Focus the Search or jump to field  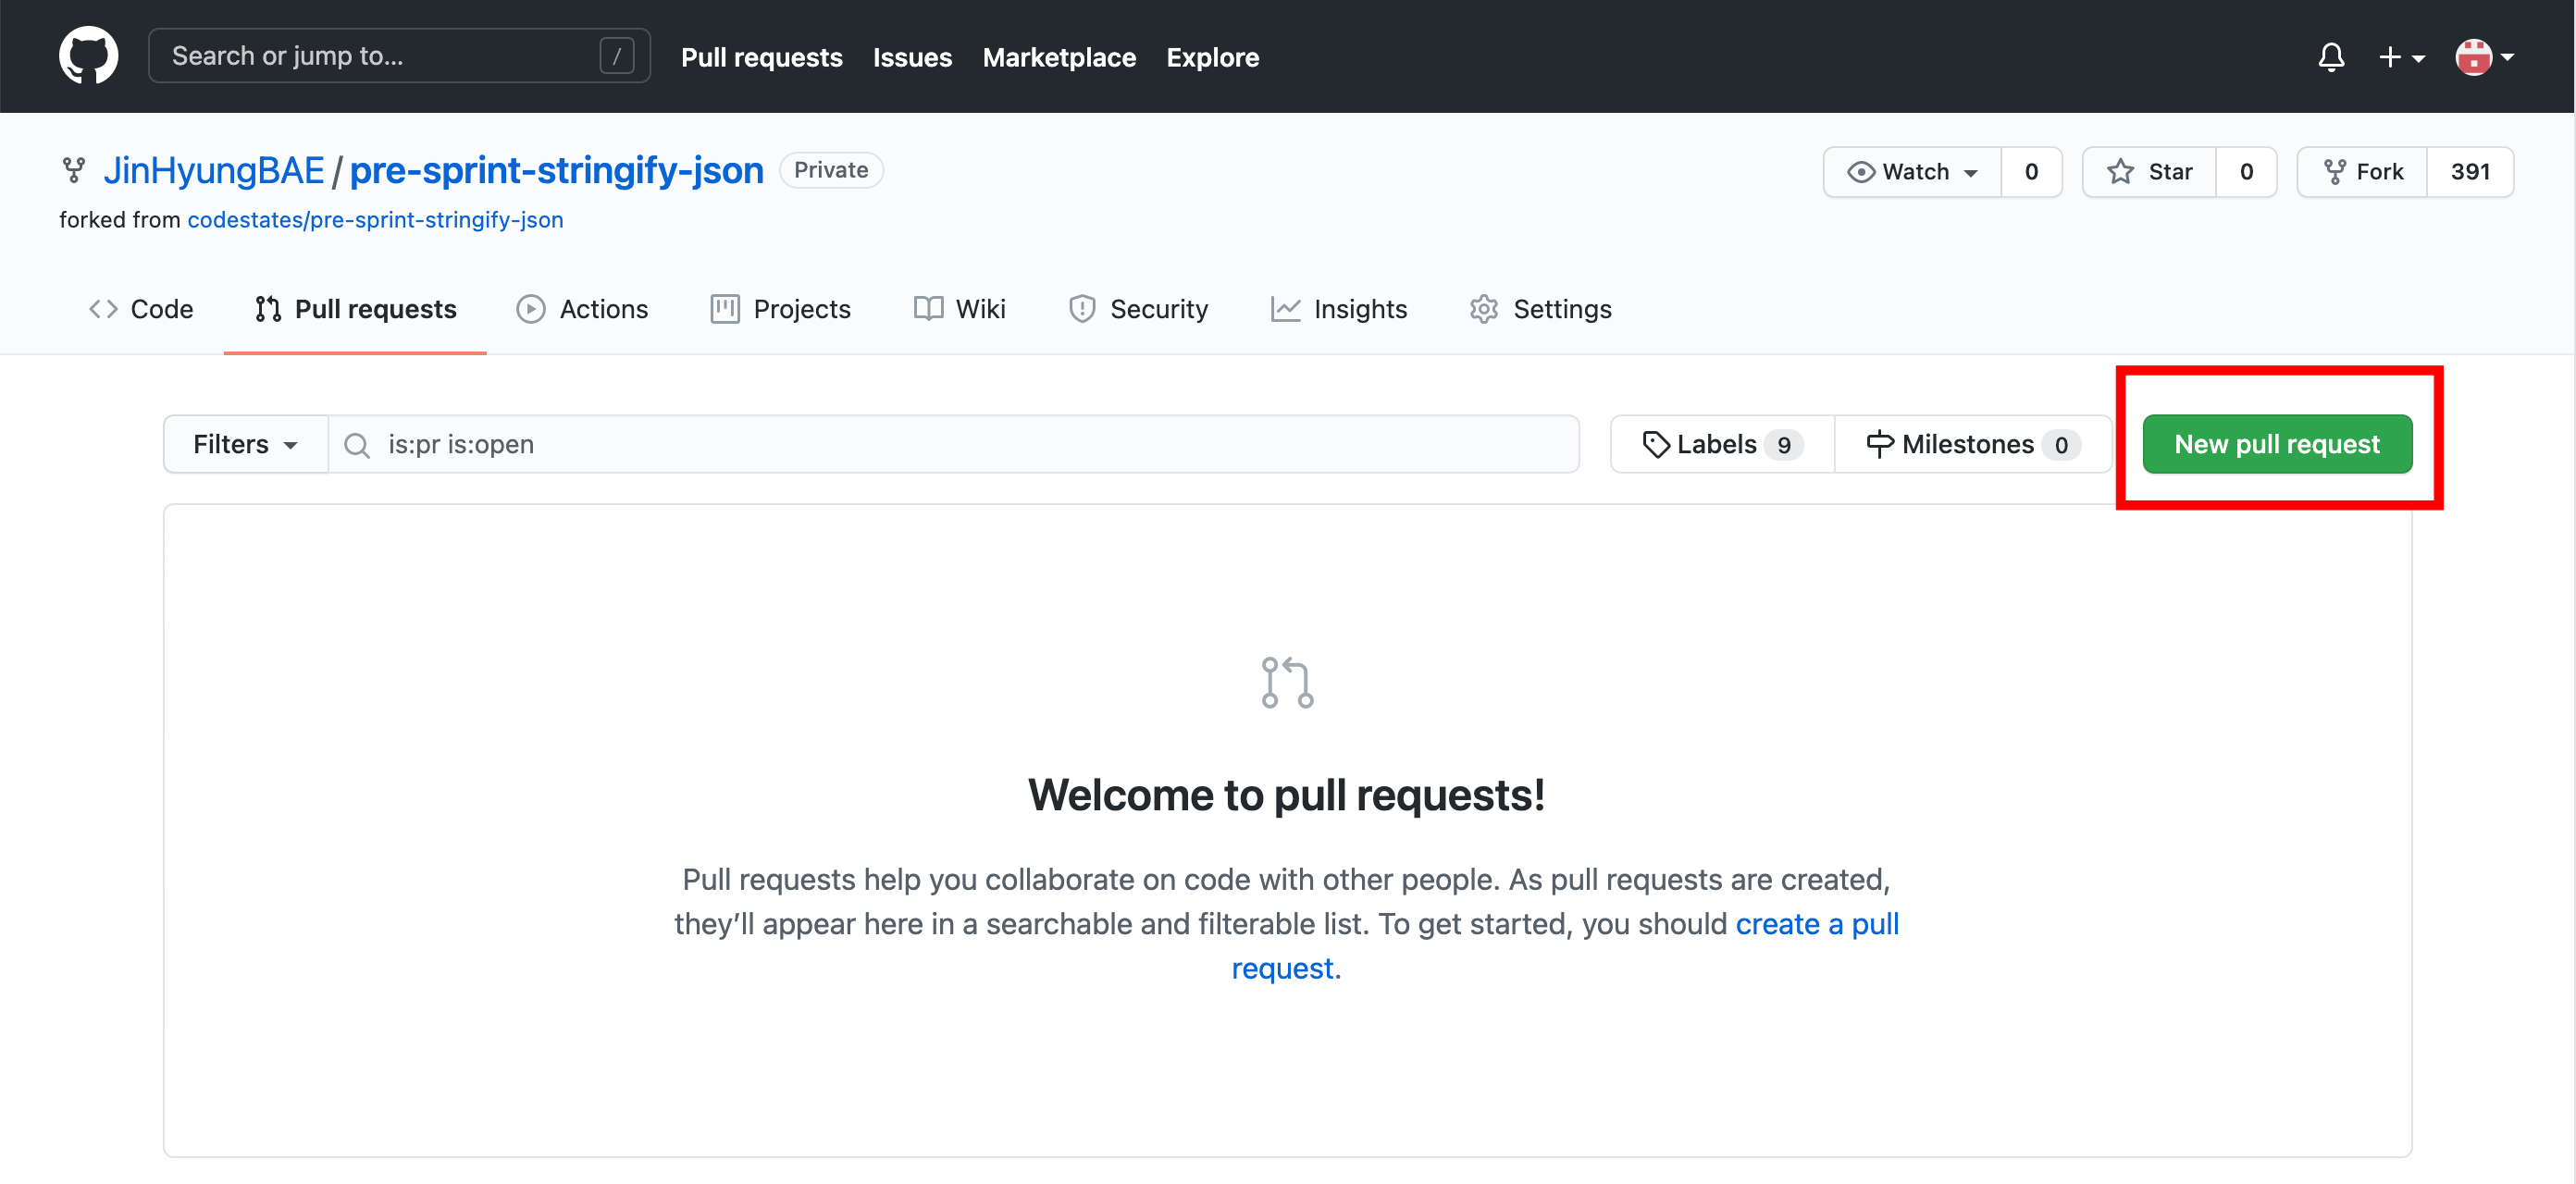(x=399, y=56)
